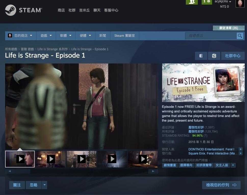The height and width of the screenshot is (195, 247).
Task: Click the small avatar beside 您的商店
Action: tap(10, 35)
